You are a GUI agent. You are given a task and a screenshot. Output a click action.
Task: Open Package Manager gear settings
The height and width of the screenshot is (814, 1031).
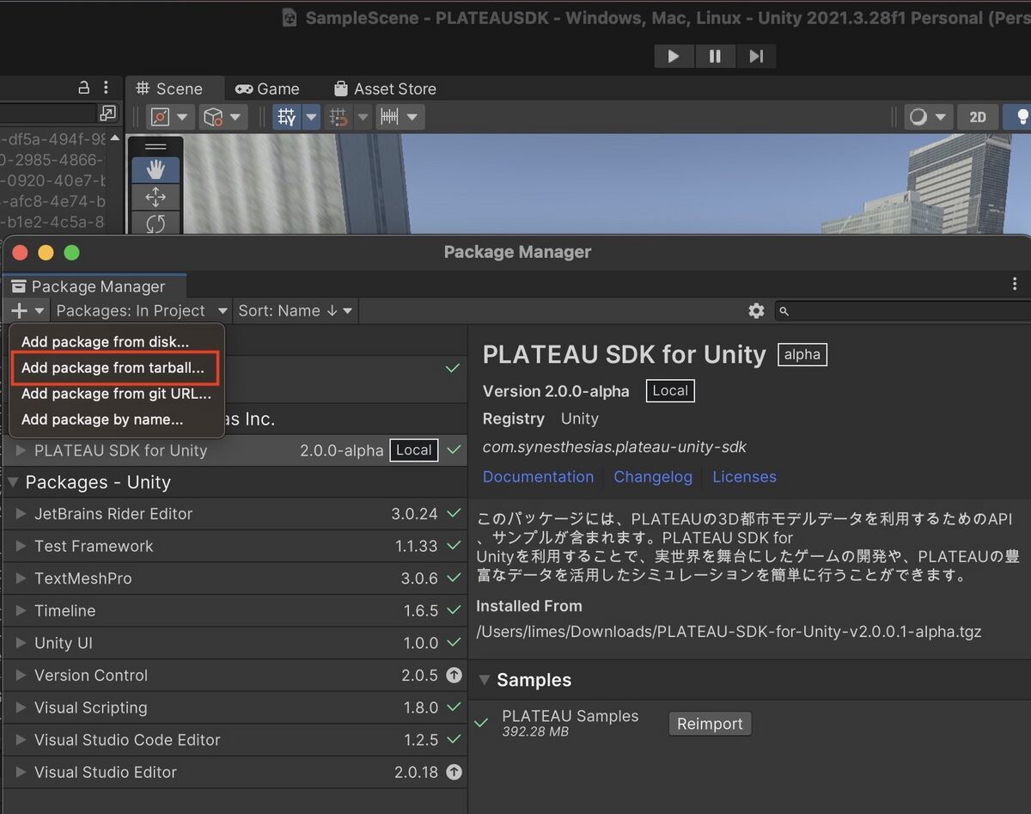click(756, 310)
